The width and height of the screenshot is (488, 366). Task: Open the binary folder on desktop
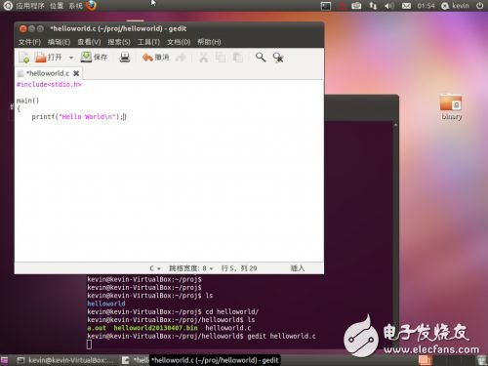pyautogui.click(x=451, y=107)
